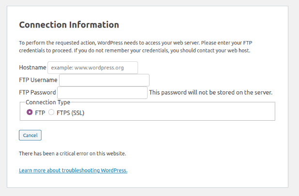Click blank white area below troubleshooting link
Screen dimensions: 299x196
tap(145, 181)
